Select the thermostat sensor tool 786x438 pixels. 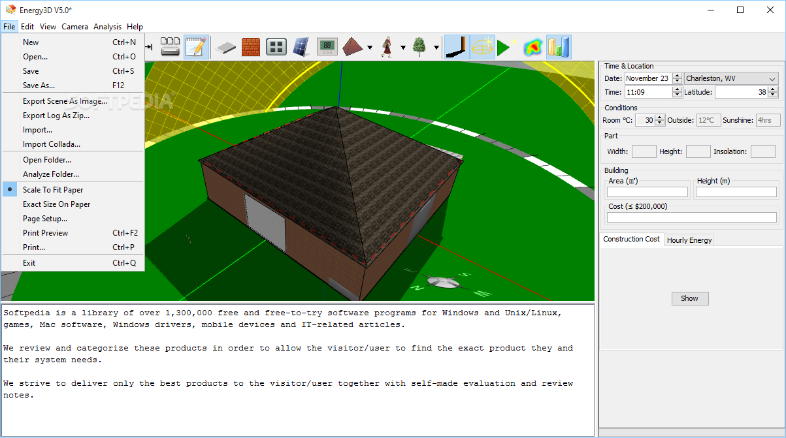(327, 46)
